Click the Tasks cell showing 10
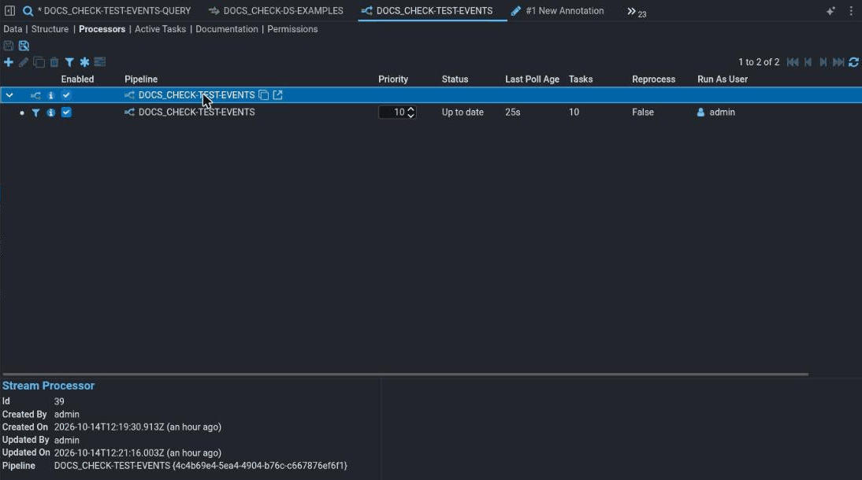 [574, 112]
